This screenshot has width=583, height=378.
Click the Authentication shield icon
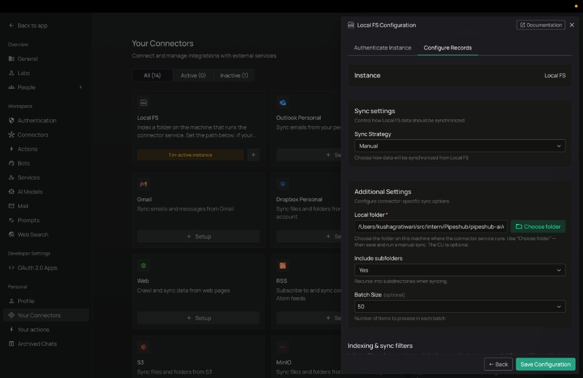tap(11, 121)
